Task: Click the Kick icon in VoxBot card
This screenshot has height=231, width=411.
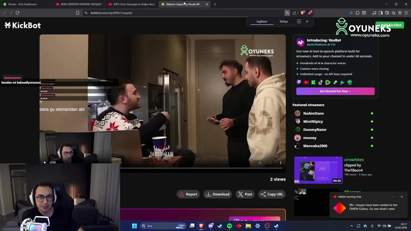Action: 313,82
